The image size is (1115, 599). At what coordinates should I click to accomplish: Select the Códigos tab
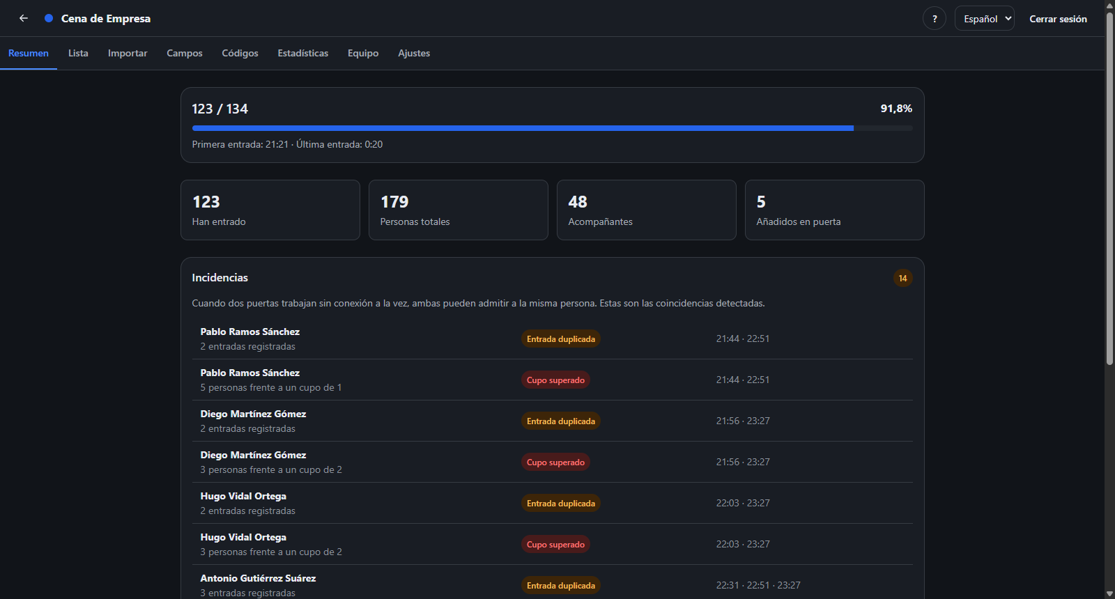[240, 53]
